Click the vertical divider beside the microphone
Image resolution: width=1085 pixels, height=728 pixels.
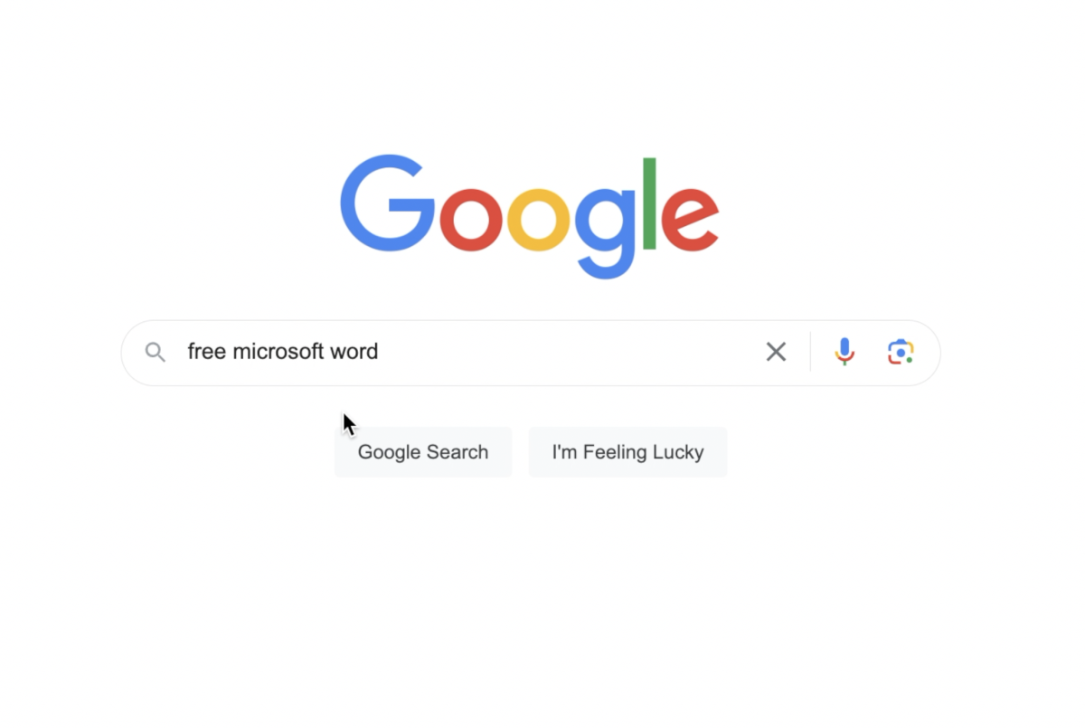tap(810, 352)
